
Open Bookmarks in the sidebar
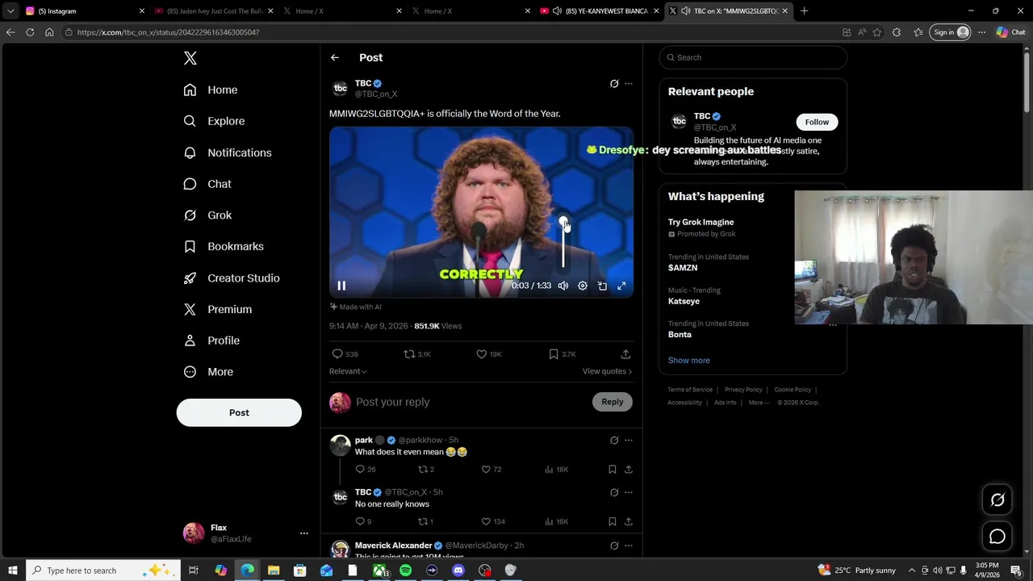tap(224, 246)
